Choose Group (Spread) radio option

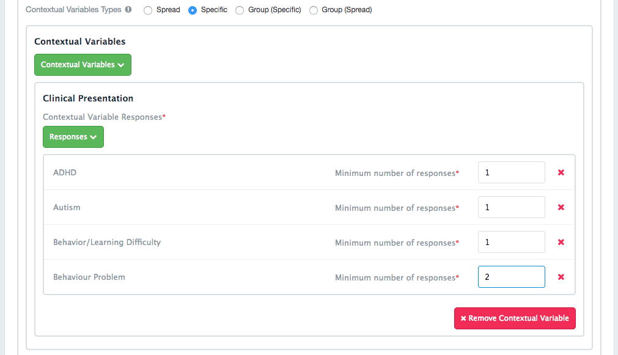coord(314,10)
